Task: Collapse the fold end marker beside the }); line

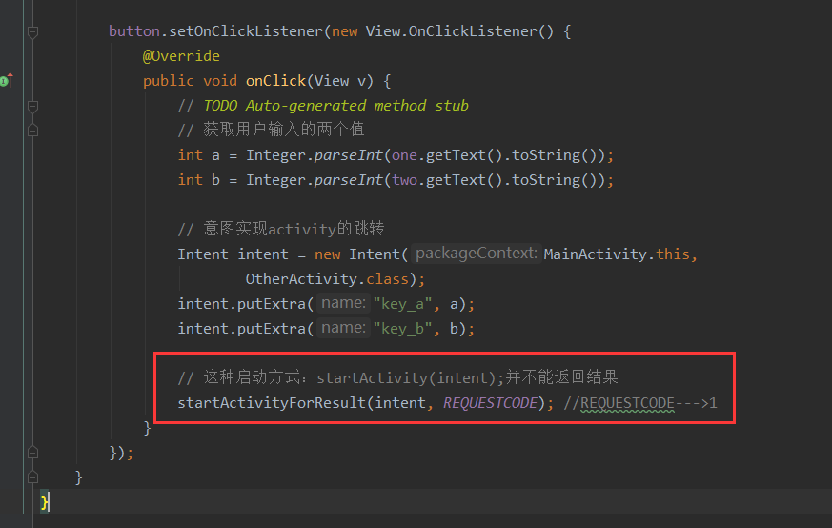Action: click(32, 453)
